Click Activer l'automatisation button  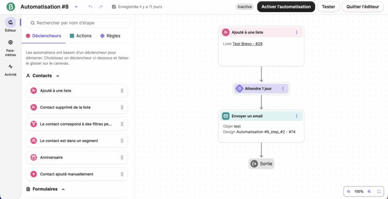(x=286, y=7)
